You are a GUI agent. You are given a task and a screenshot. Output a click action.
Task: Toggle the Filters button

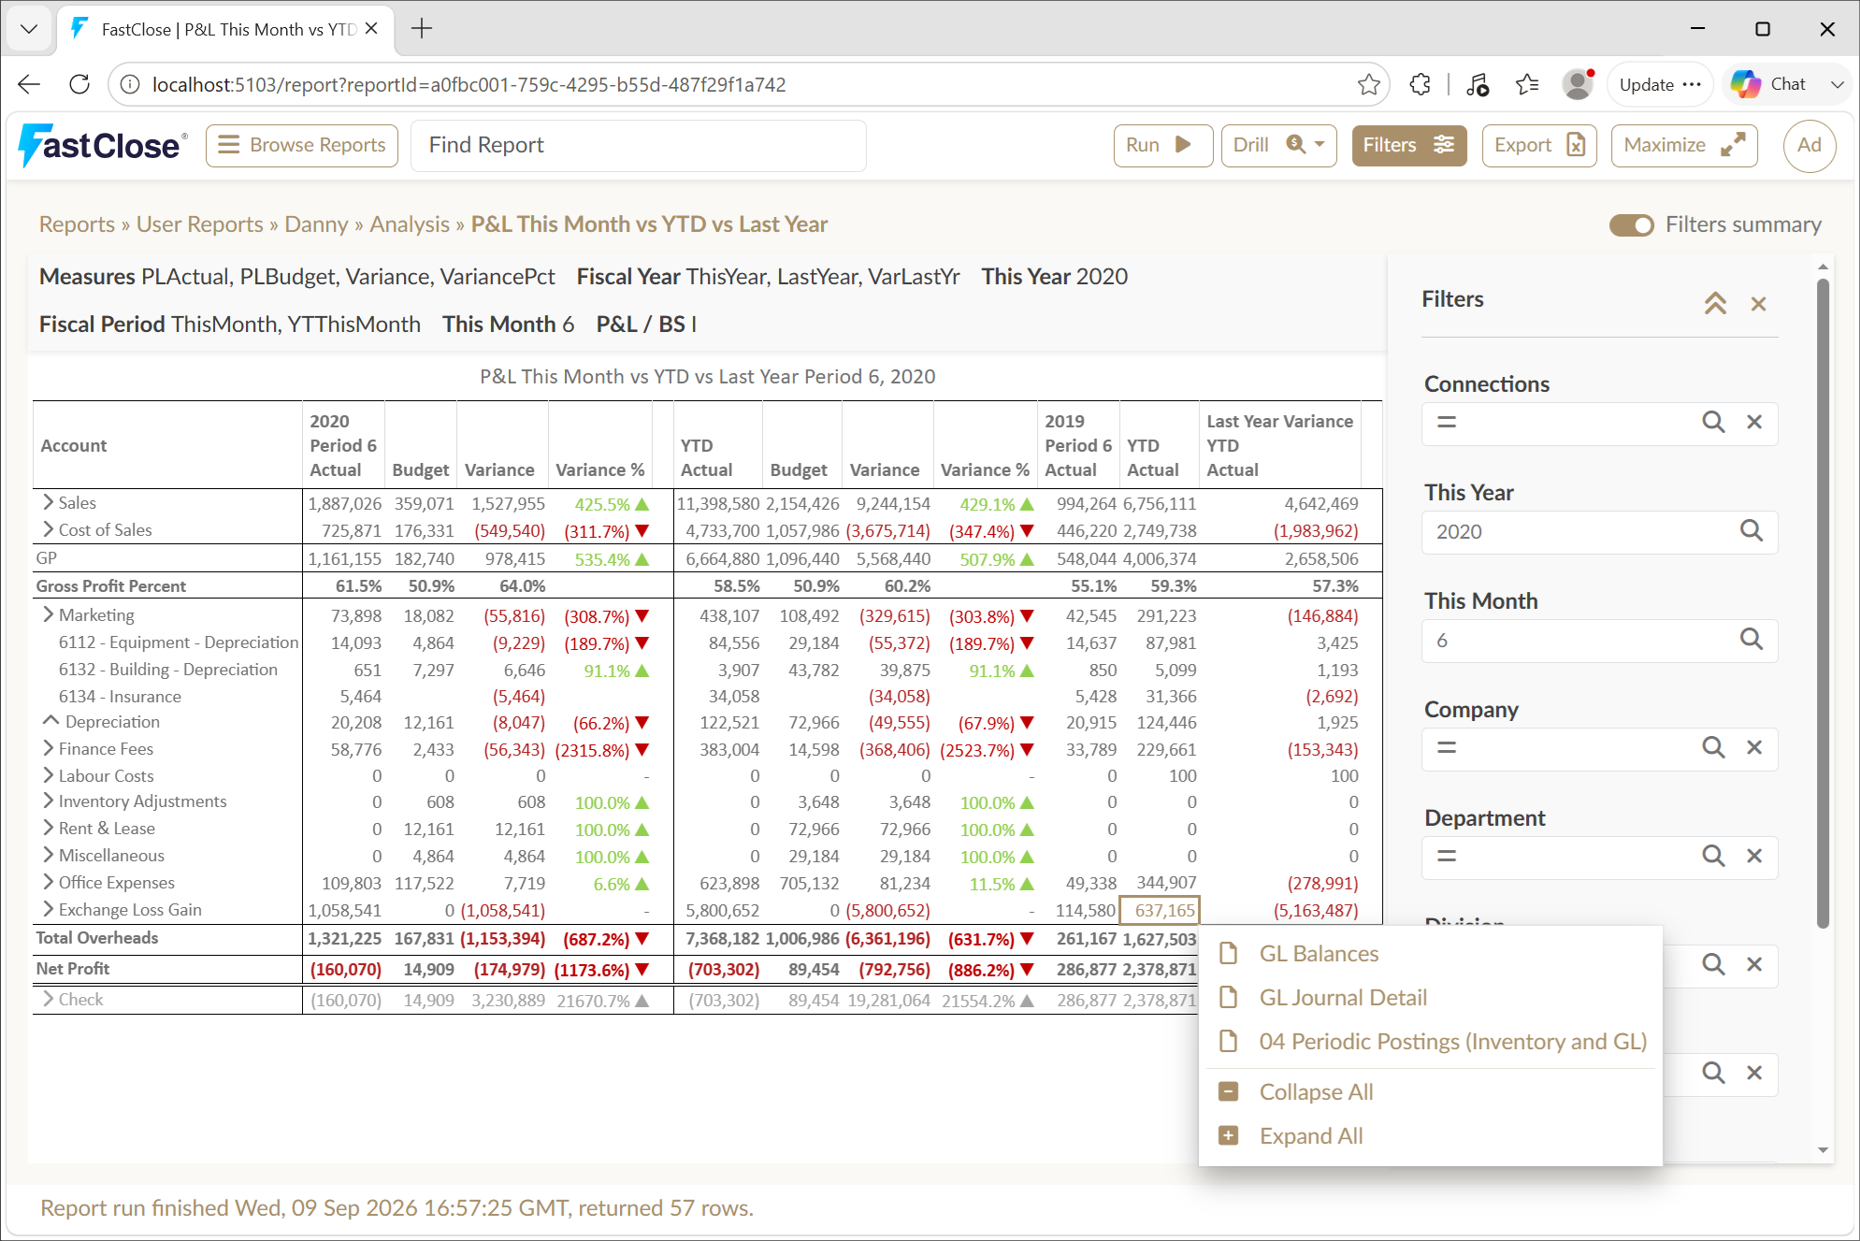click(1408, 145)
